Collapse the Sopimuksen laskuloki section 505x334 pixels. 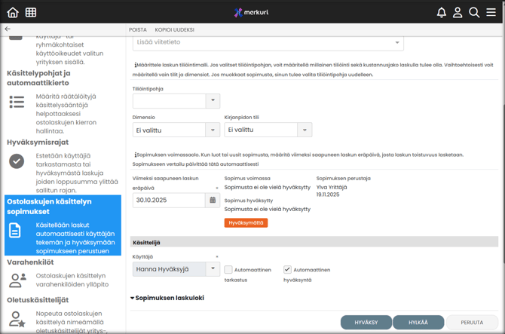[x=133, y=298]
